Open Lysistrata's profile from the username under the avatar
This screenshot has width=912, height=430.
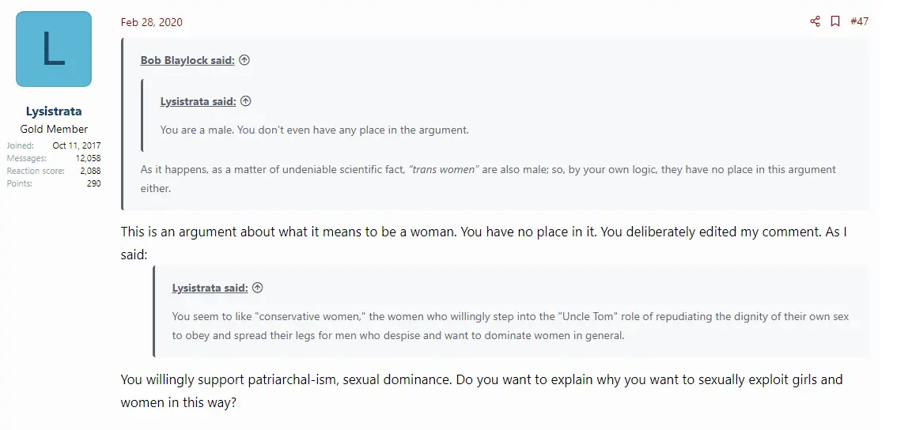[54, 111]
